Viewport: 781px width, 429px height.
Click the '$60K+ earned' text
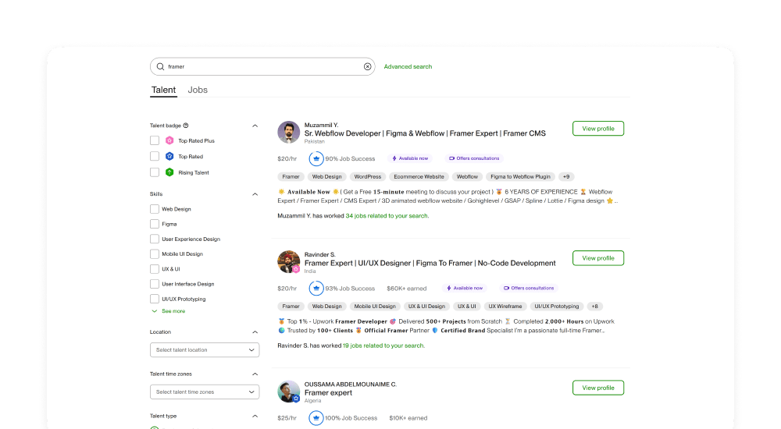pos(406,288)
